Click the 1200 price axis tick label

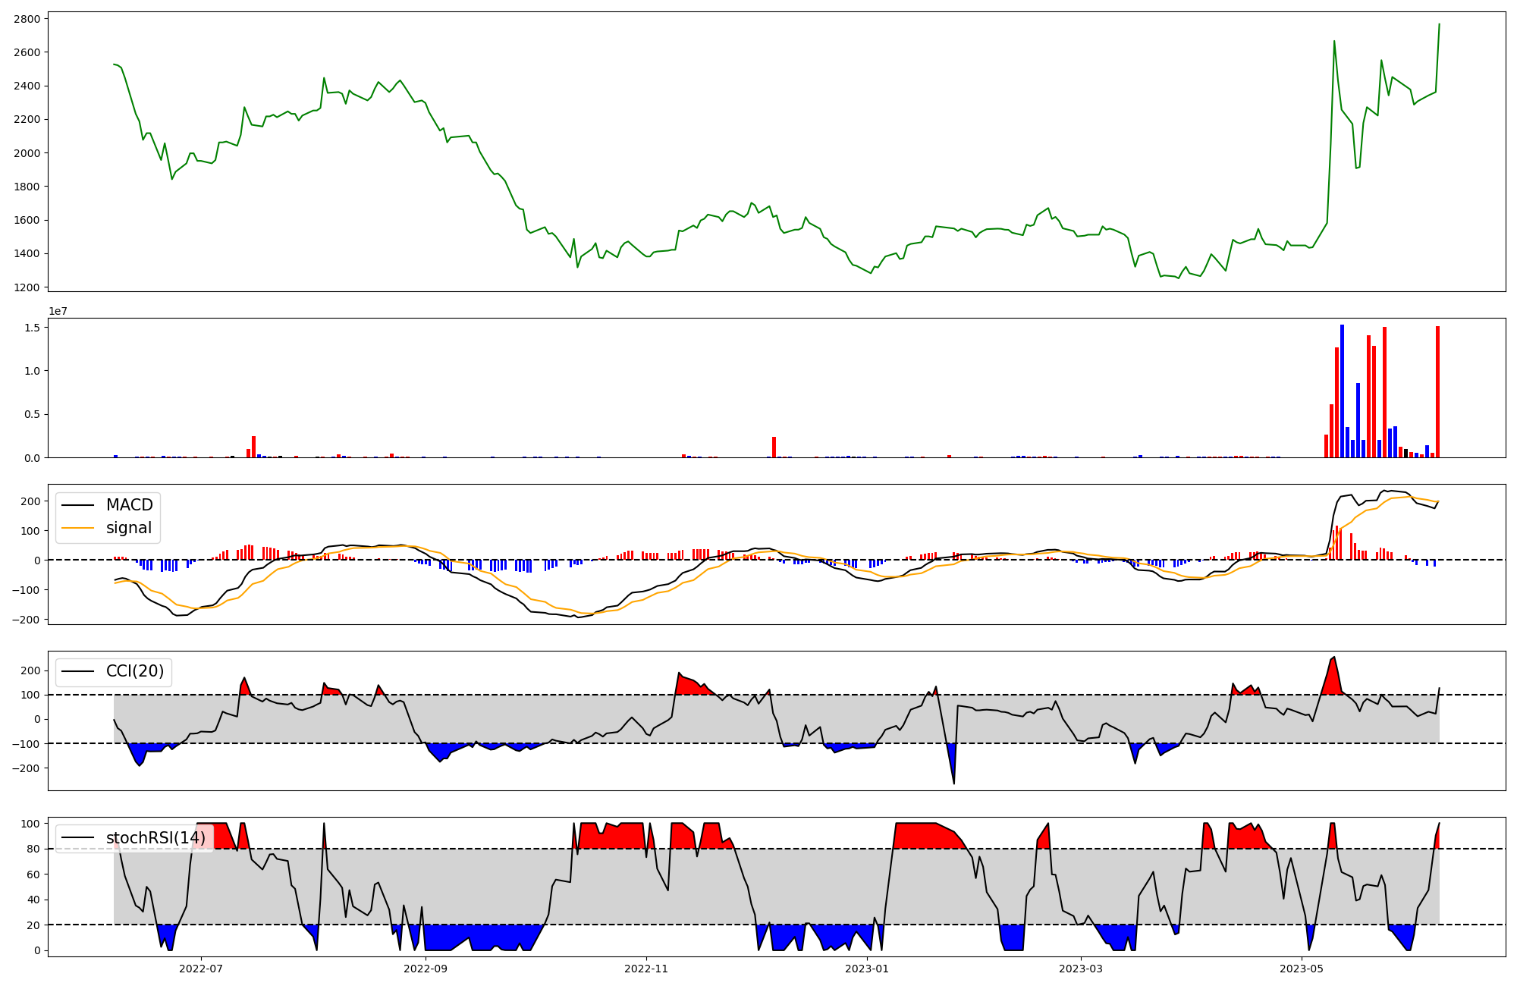[27, 287]
